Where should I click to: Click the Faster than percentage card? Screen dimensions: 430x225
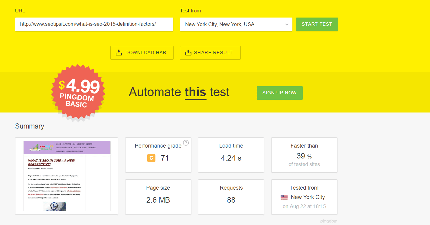[304, 155]
